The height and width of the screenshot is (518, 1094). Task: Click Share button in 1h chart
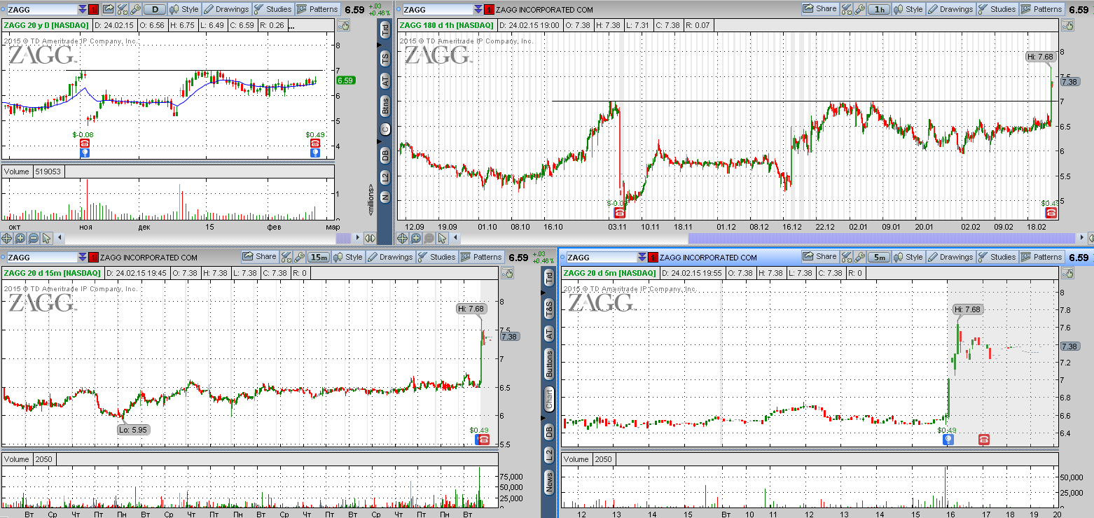coord(819,9)
